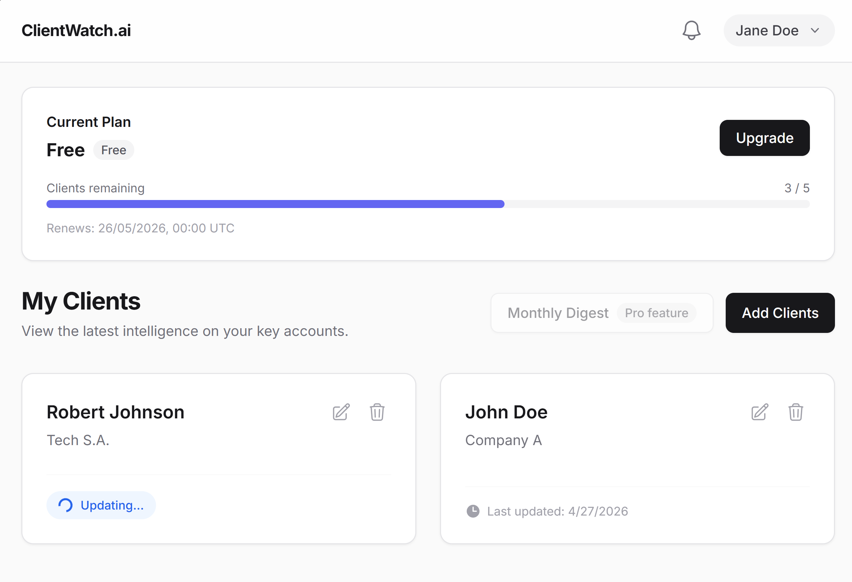
Task: Go to ClientWatch.ai home logo
Action: click(x=76, y=30)
